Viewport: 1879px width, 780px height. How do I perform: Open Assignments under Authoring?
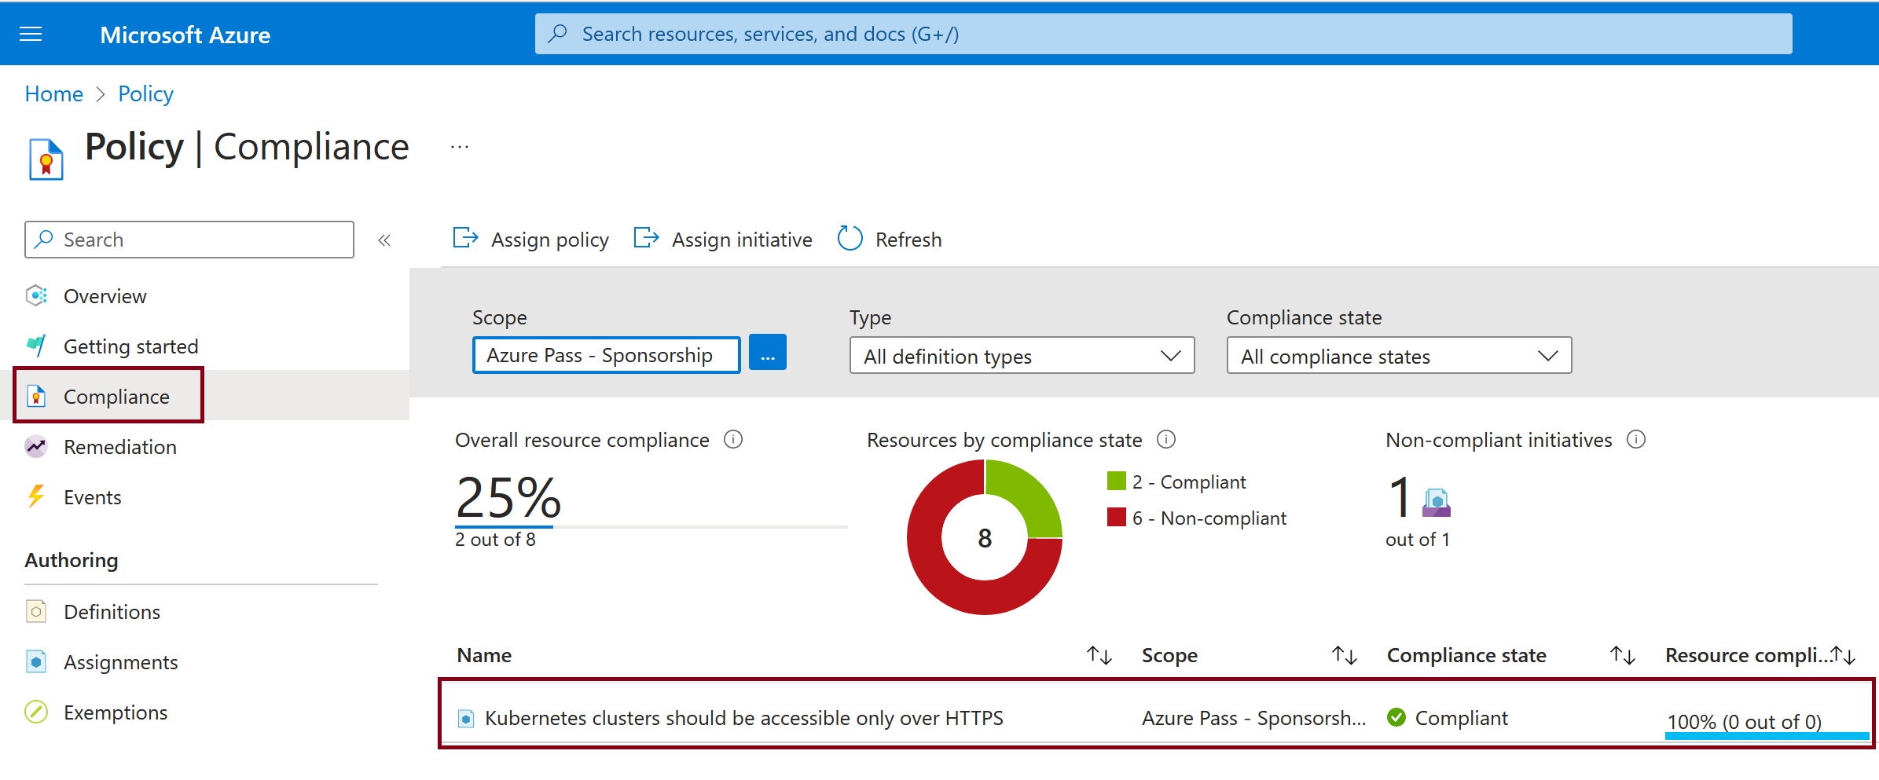[x=120, y=662]
